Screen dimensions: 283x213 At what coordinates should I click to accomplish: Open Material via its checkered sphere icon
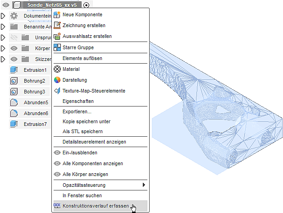57,69
